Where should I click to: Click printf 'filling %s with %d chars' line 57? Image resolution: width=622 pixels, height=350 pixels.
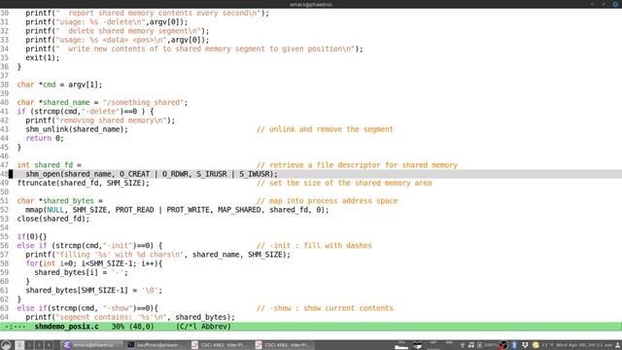157,255
